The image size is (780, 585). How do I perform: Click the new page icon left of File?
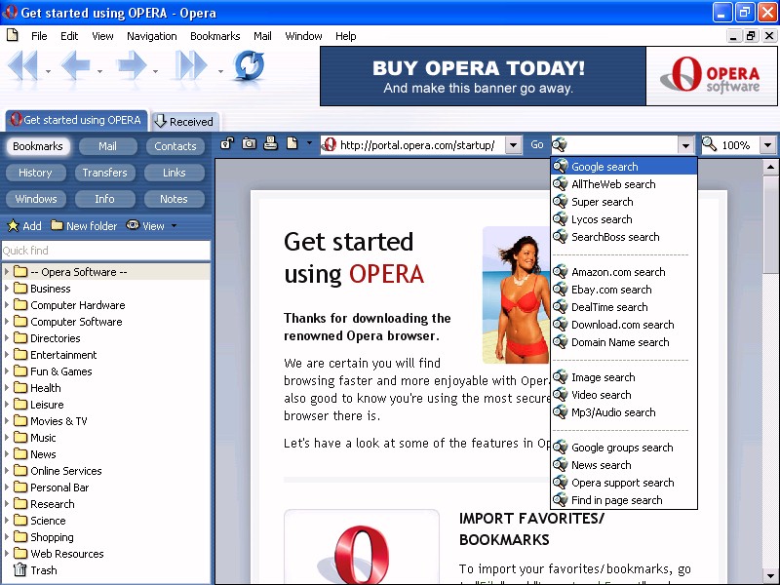(12, 35)
